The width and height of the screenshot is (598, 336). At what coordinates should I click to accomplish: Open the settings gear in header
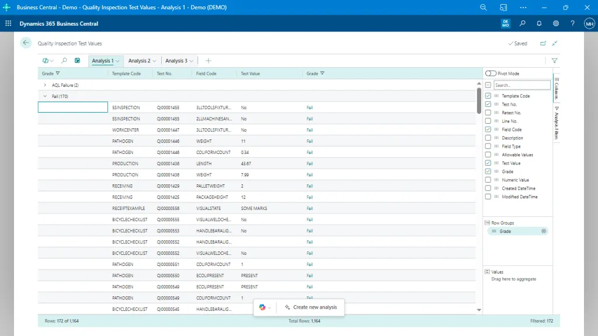coord(556,24)
